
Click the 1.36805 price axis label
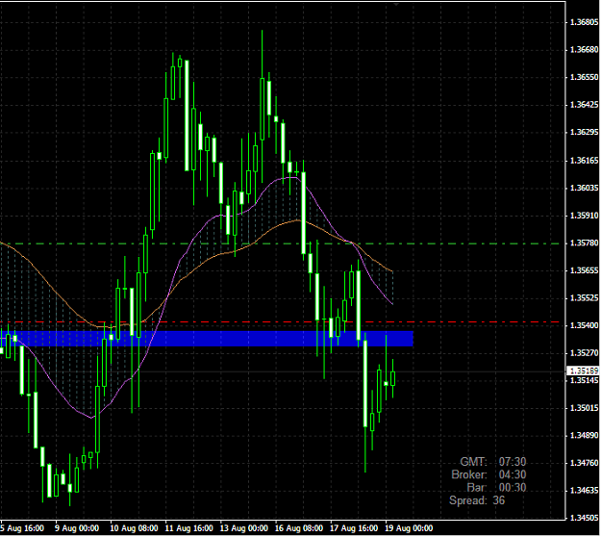584,22
